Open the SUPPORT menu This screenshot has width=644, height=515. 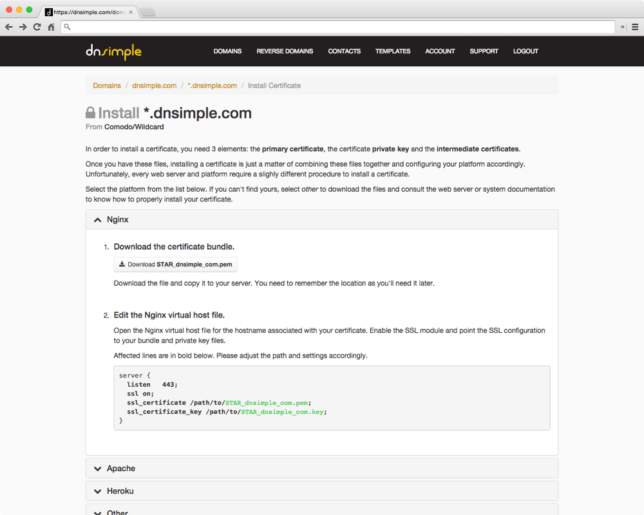pos(484,51)
